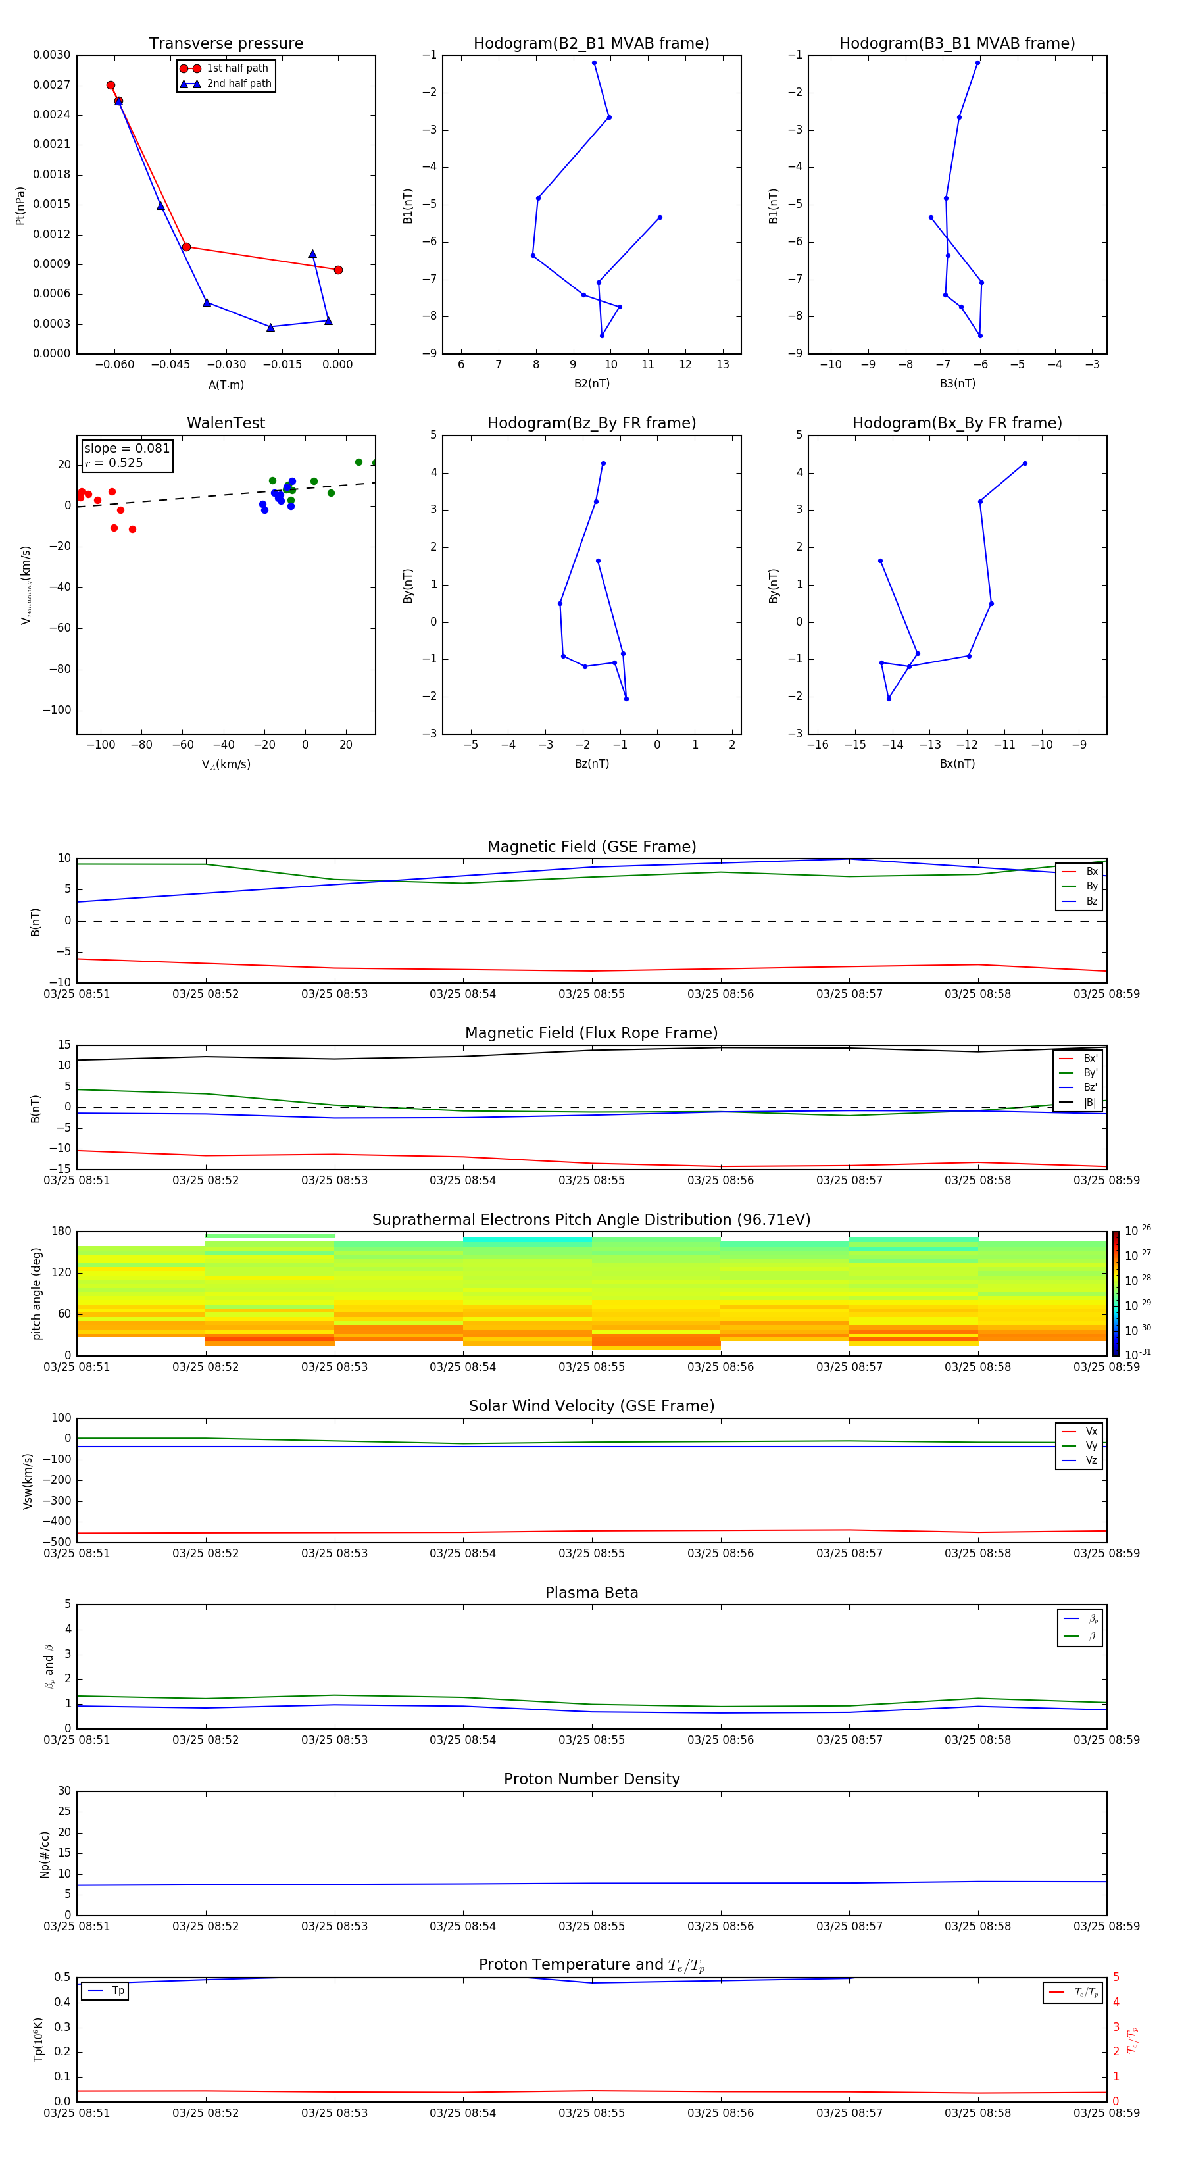
Task: Click the dashed regression line in WalenTest
Action: [226, 495]
